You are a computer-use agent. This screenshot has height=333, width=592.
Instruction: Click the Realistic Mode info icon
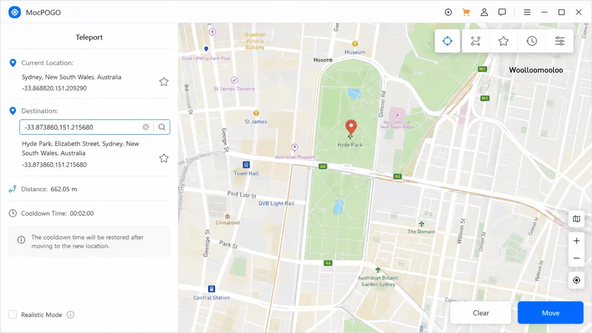point(71,315)
